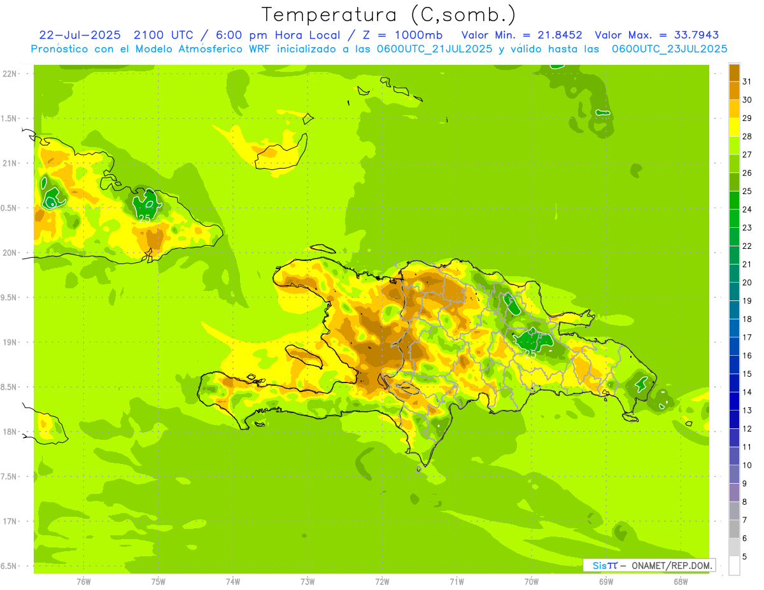
Task: Click the '8.5N' latitude label
Action: [x=10, y=387]
